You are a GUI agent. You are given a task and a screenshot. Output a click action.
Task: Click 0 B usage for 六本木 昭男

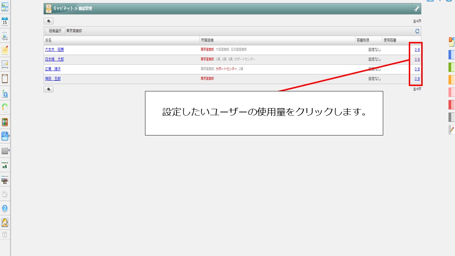[x=417, y=50]
